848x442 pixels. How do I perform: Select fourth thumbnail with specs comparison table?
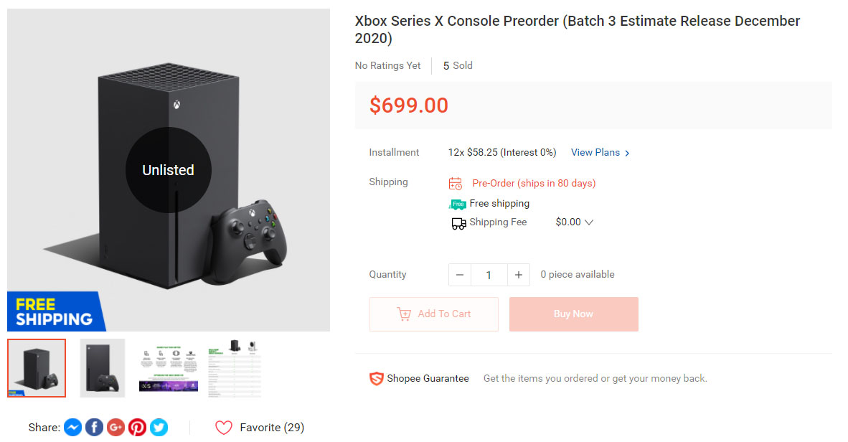(235, 368)
